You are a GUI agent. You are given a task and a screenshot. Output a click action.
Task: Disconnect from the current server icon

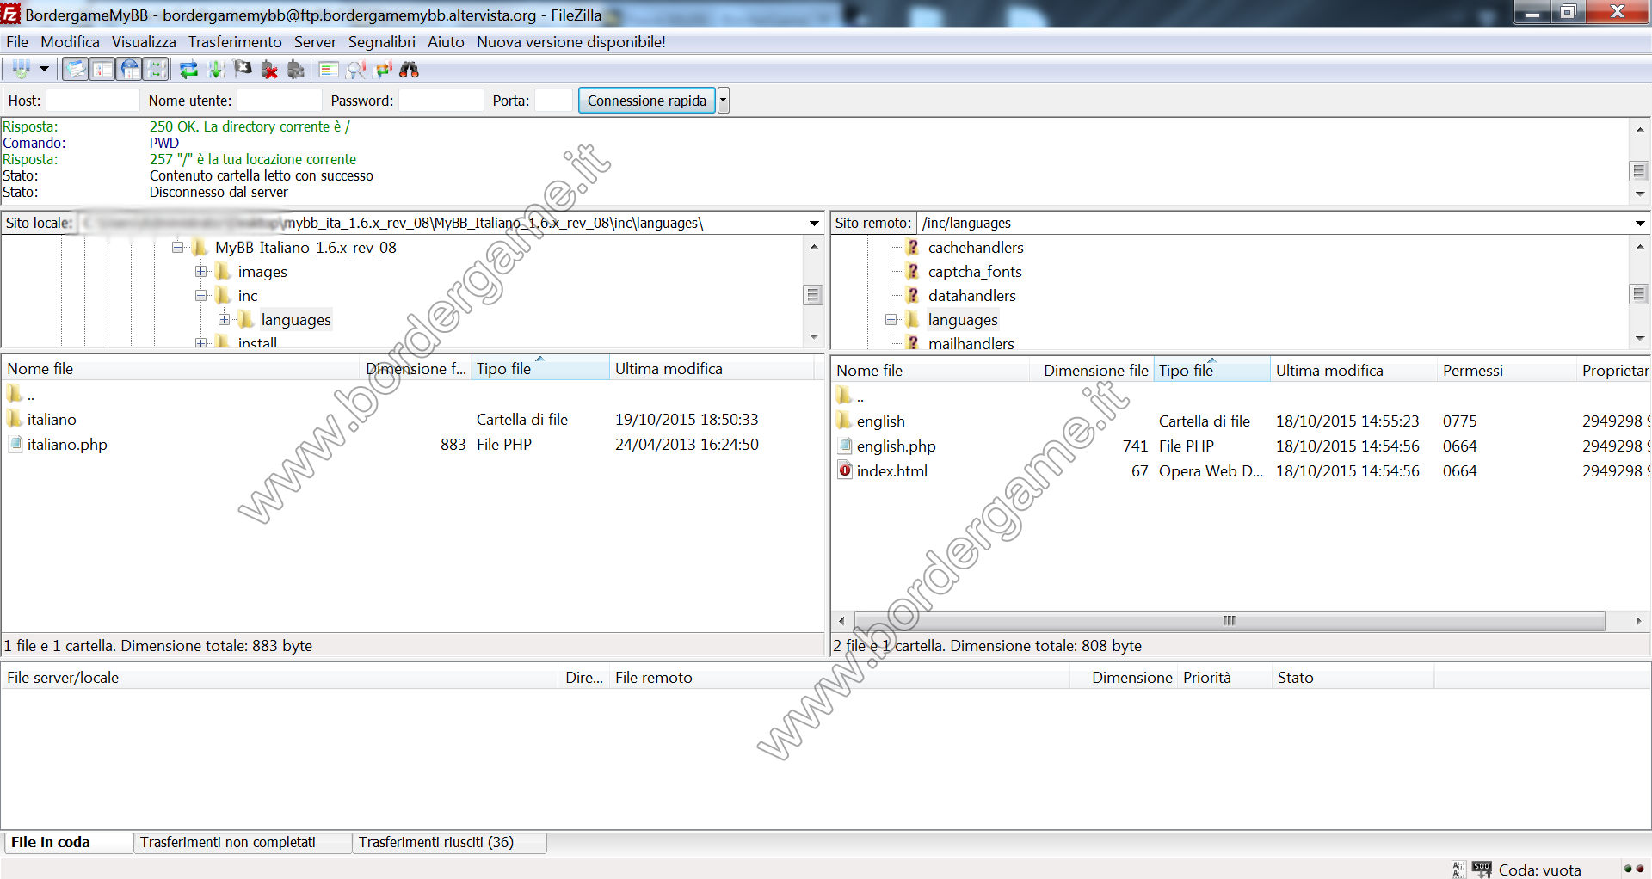[x=269, y=69]
